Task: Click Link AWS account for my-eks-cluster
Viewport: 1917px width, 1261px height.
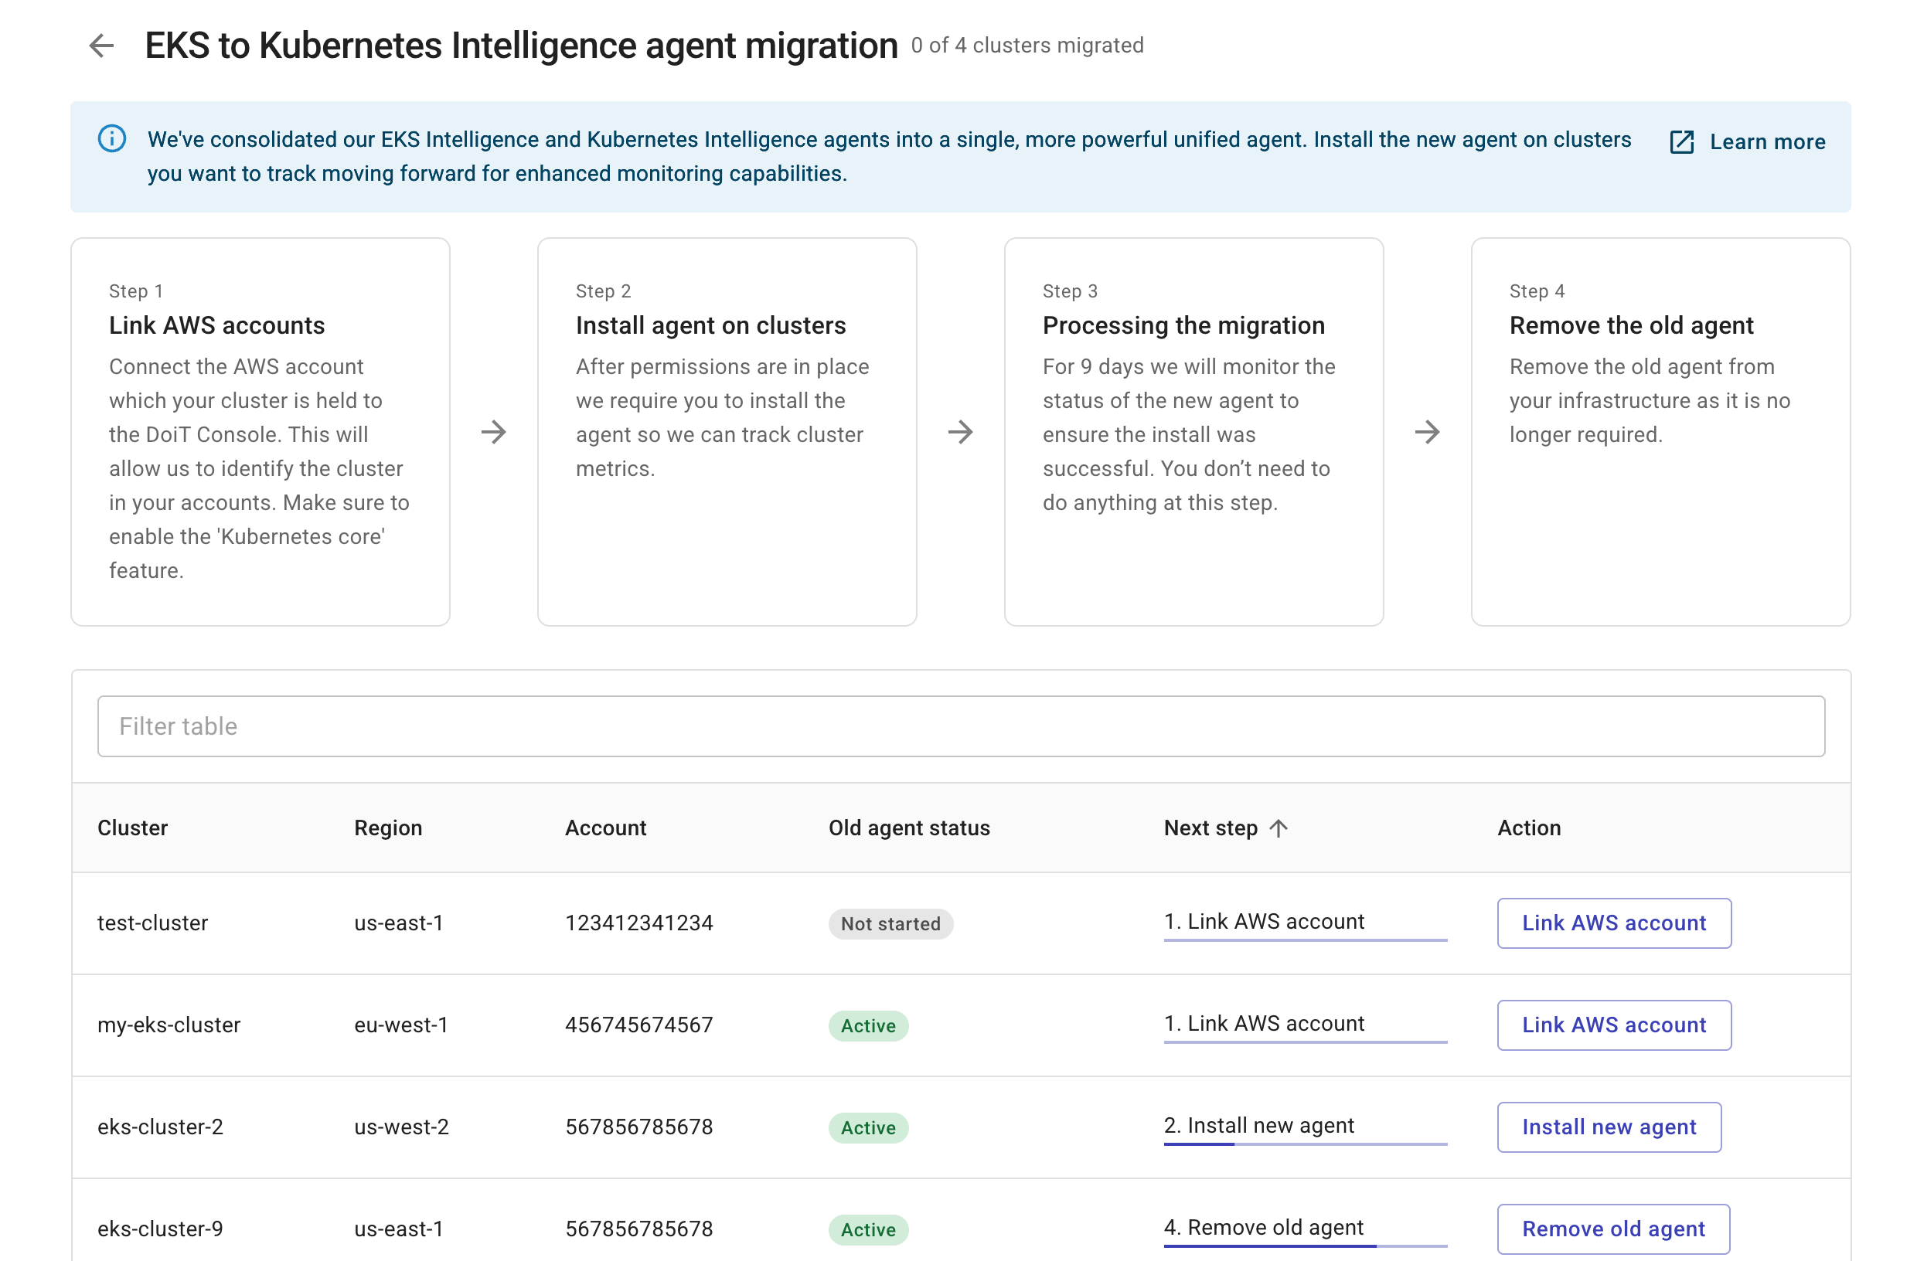Action: tap(1613, 1025)
